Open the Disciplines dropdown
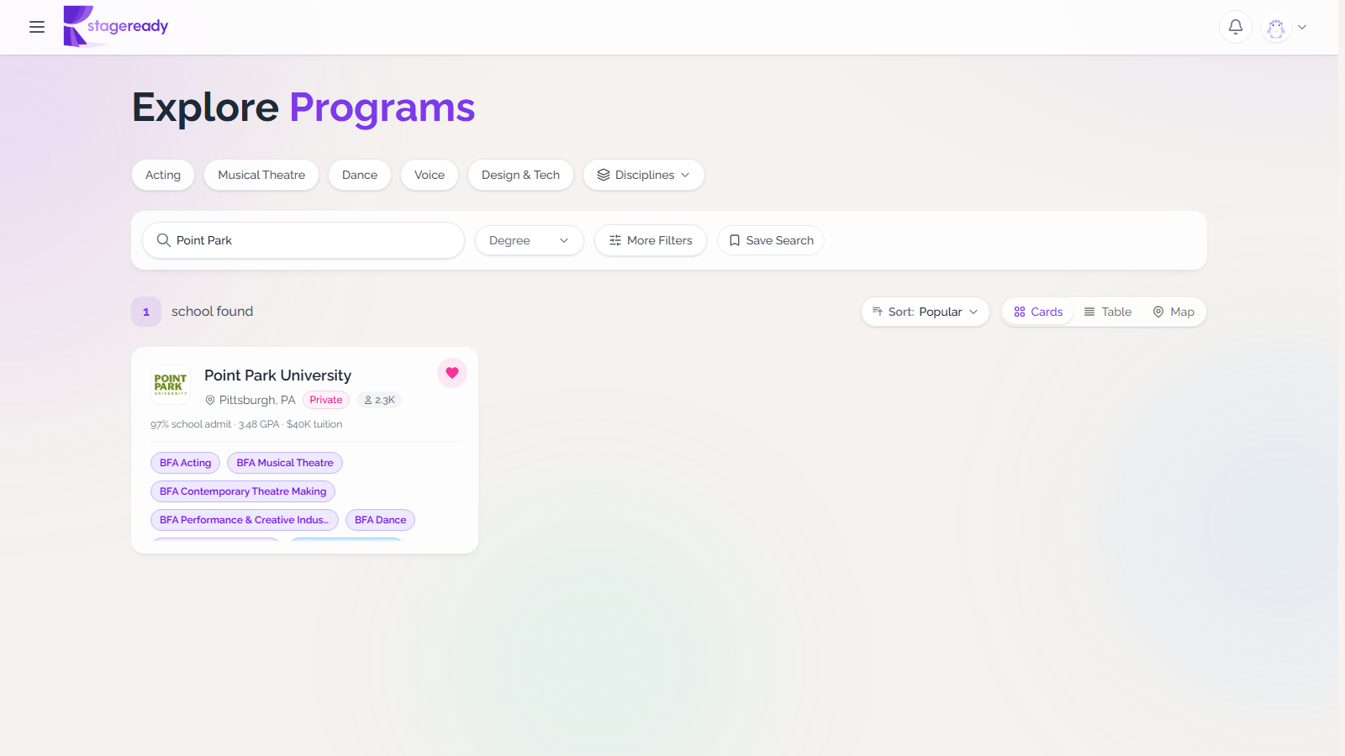The width and height of the screenshot is (1345, 756). point(644,175)
